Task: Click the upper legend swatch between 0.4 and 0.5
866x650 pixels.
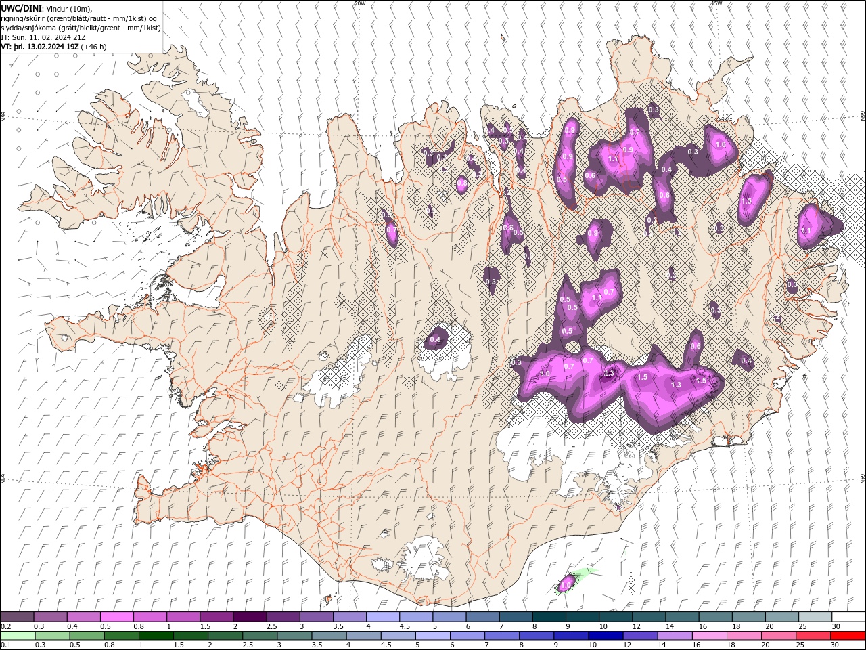Action: tap(84, 617)
